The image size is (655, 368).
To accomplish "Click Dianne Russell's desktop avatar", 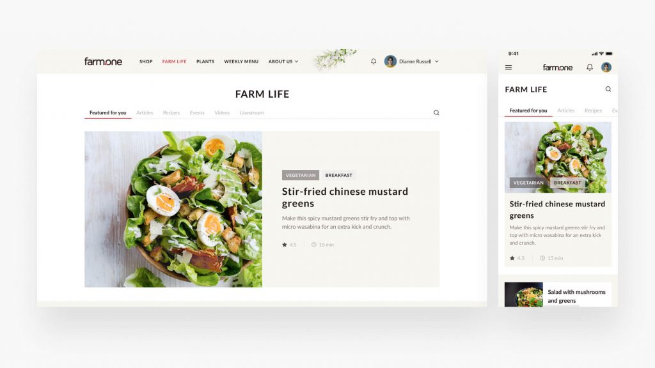I will click(390, 61).
